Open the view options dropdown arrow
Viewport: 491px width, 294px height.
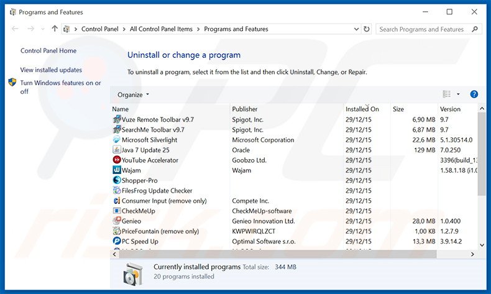(458, 94)
